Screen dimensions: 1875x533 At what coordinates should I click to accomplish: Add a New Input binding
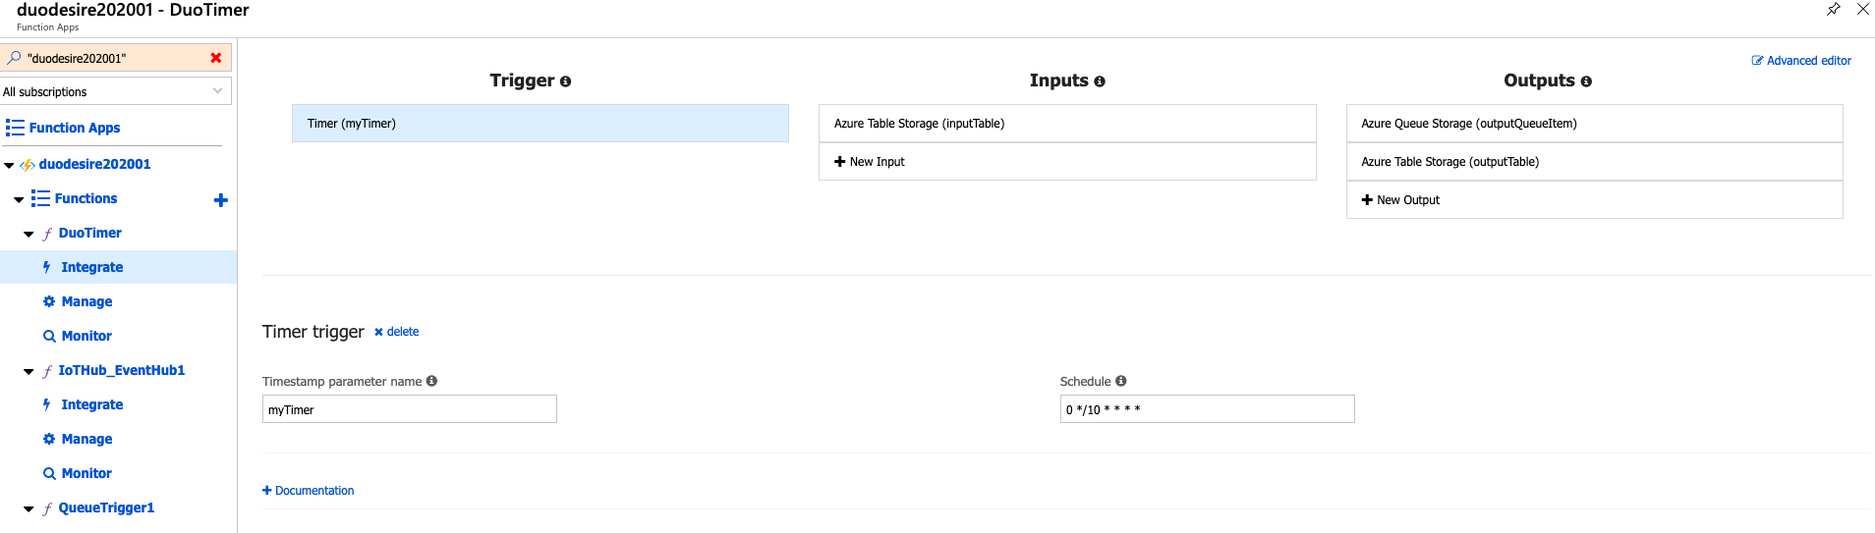tap(870, 162)
